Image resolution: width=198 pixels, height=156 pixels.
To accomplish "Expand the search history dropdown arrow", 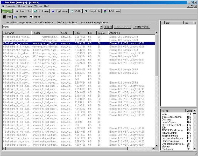I will (x=101, y=27).
